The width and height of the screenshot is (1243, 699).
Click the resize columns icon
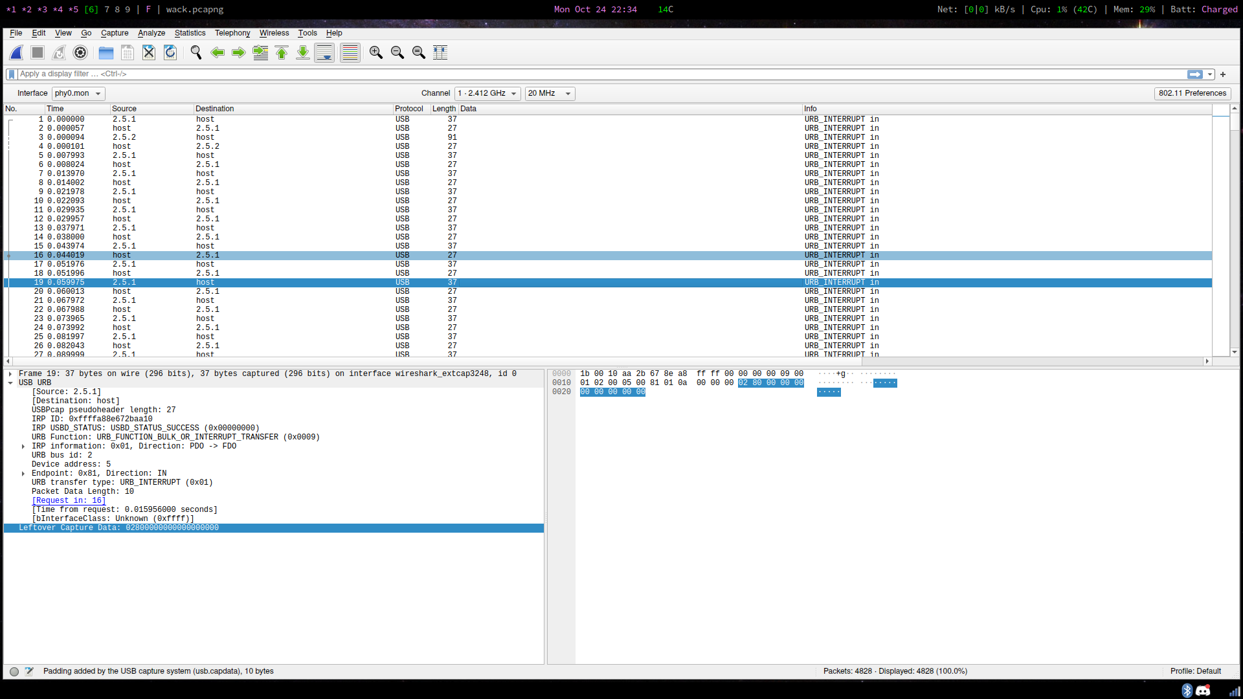(x=440, y=53)
